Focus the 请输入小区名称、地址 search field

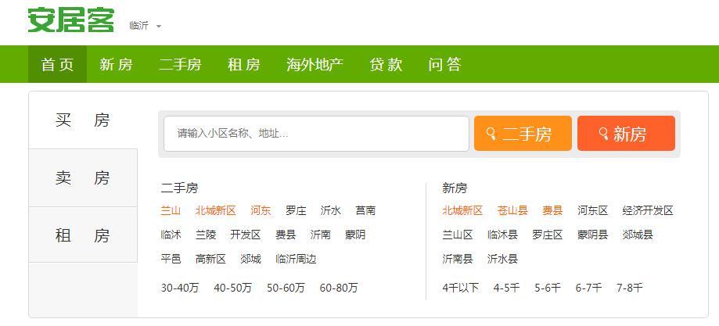(x=316, y=134)
